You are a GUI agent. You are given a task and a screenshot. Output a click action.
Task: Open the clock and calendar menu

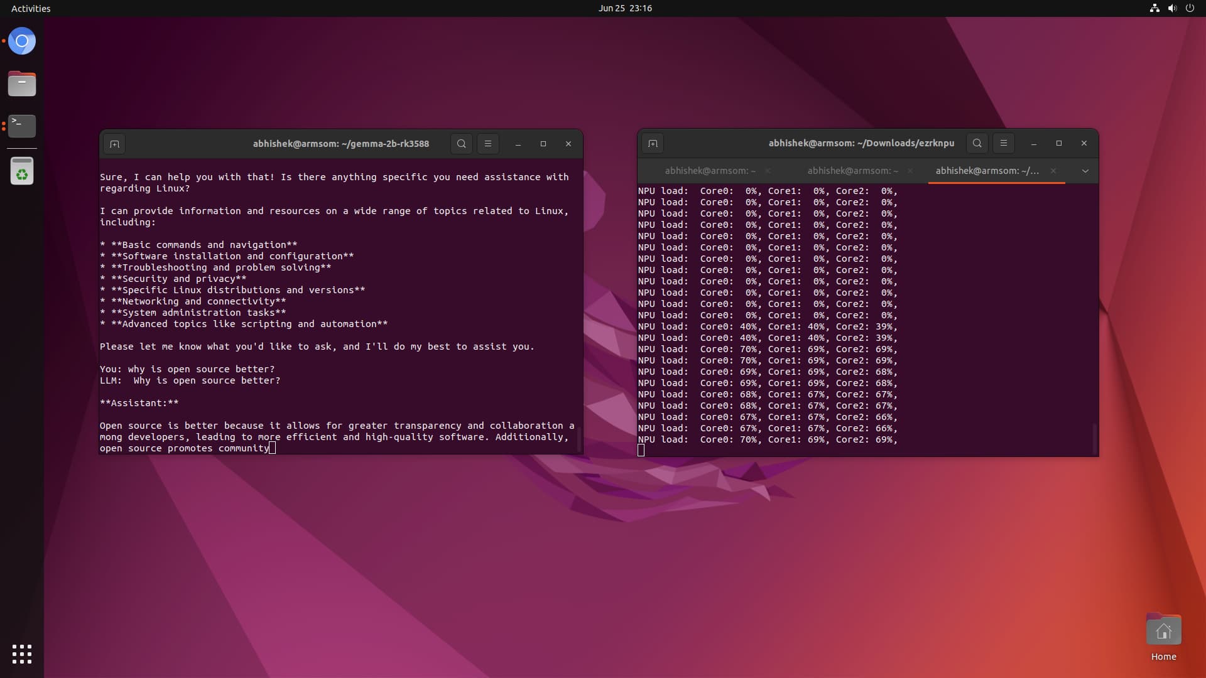click(625, 8)
